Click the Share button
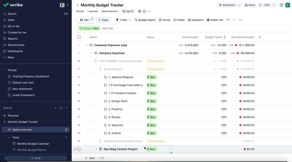 250,5
